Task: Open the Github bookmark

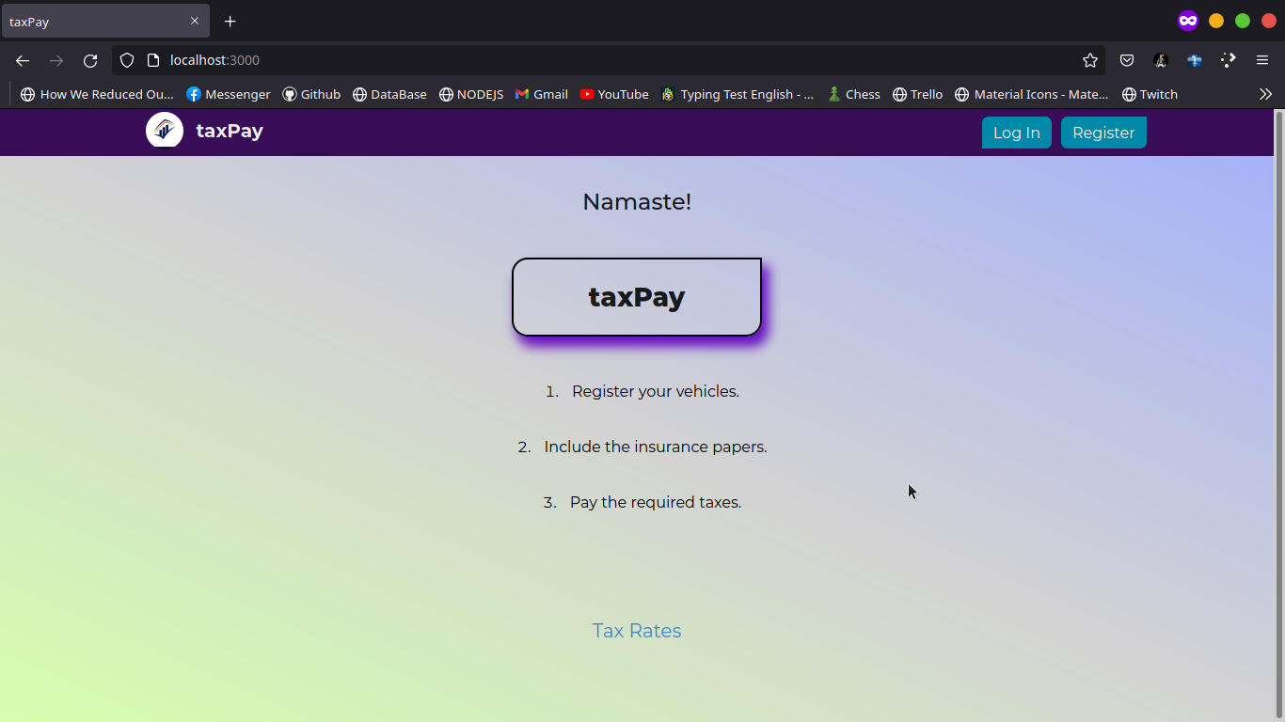Action: pyautogui.click(x=311, y=94)
